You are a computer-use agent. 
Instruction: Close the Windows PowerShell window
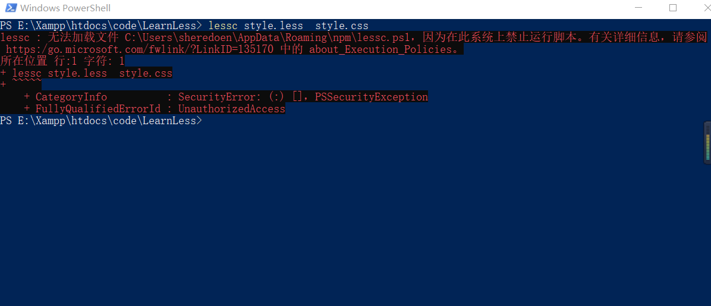click(x=706, y=8)
